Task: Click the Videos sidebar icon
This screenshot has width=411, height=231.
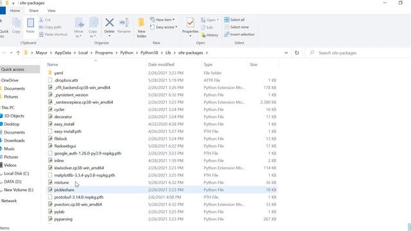Action: (x=1, y=165)
